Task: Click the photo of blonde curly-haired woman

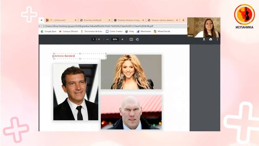Action: (131, 72)
